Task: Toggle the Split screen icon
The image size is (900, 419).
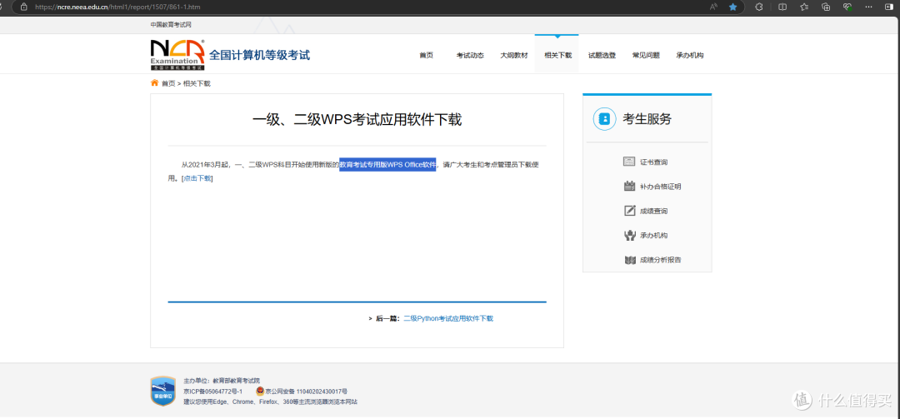Action: pyautogui.click(x=782, y=7)
